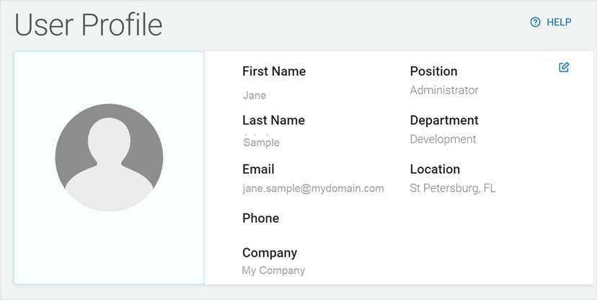
Task: Click the Department value Development
Action: pos(443,139)
